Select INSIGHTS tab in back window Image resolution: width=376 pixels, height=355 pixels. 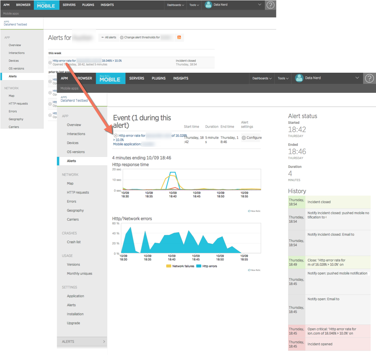[x=107, y=5]
